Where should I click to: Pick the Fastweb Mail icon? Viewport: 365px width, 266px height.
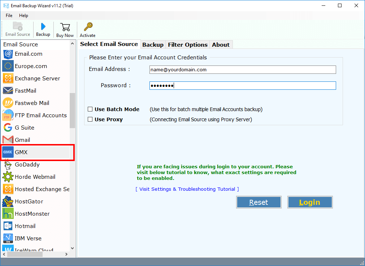[8, 103]
